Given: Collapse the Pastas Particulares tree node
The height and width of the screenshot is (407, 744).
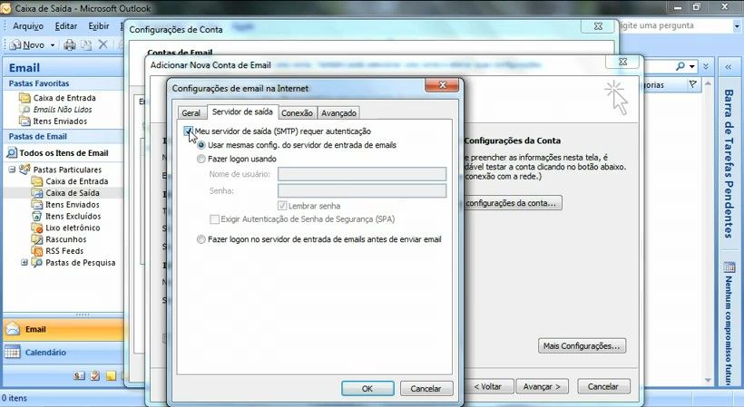Looking at the screenshot, I should click(13, 170).
